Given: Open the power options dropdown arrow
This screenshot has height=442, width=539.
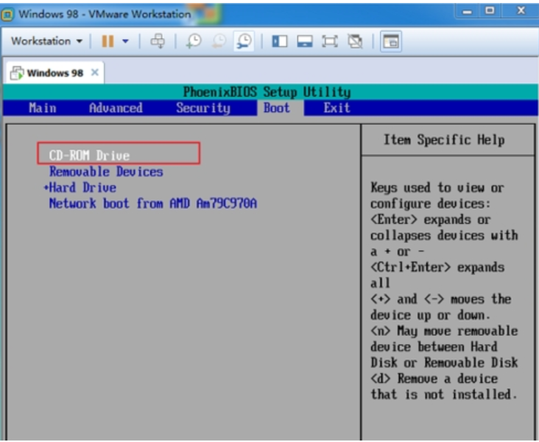Looking at the screenshot, I should coord(125,41).
